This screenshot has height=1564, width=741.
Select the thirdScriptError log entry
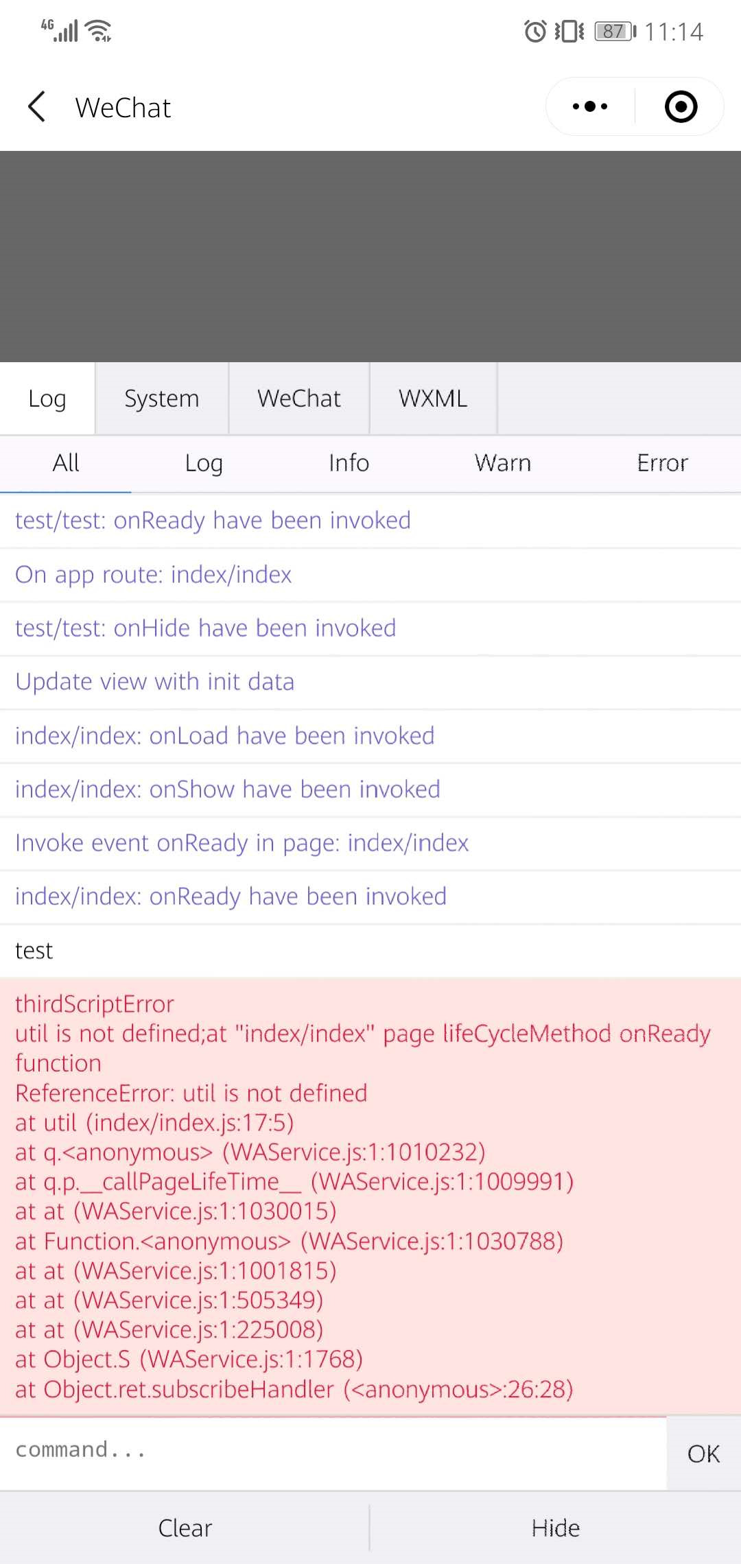[370, 1197]
